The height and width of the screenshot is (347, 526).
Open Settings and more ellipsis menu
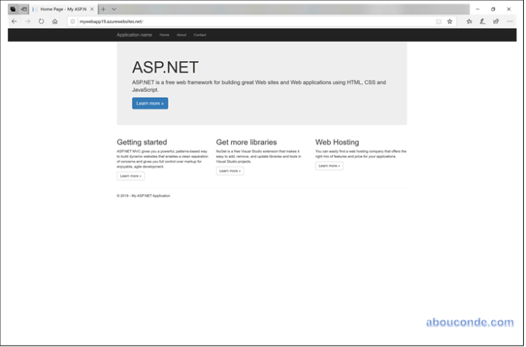[x=510, y=21]
